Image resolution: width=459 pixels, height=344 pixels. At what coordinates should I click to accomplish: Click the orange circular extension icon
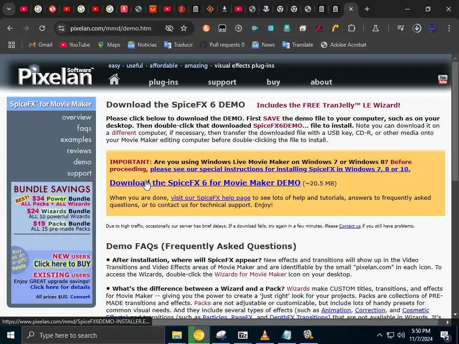click(206, 28)
